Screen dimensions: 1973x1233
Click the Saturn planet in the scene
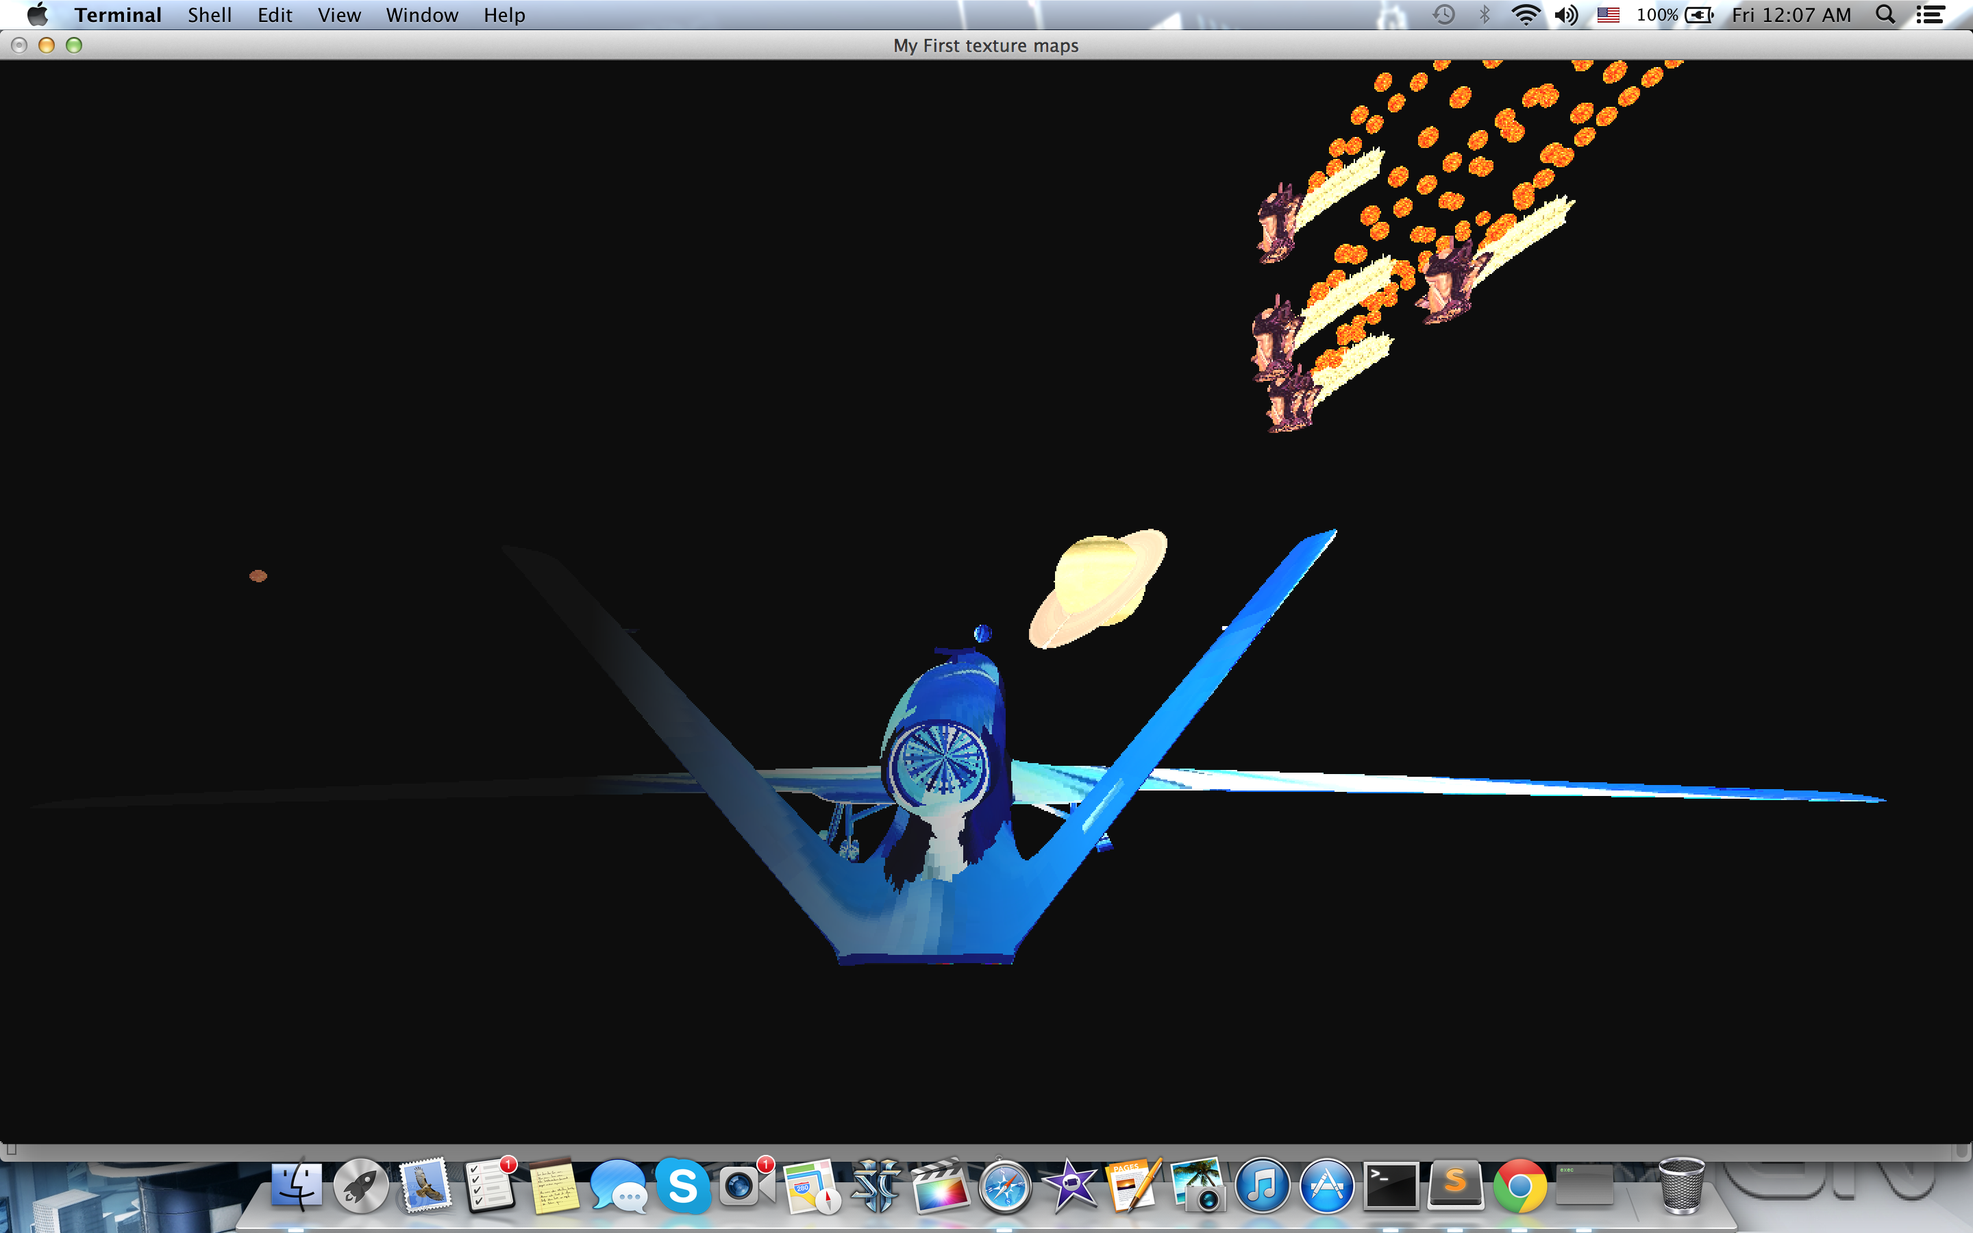pos(1097,588)
